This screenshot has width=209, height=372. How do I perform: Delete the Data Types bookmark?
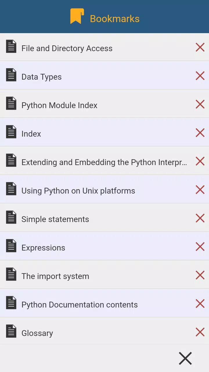200,76
